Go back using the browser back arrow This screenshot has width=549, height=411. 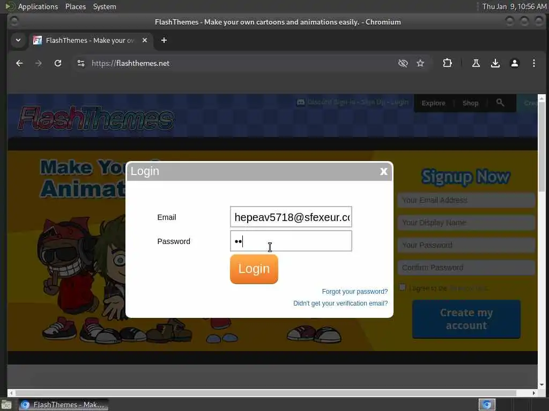pos(19,63)
